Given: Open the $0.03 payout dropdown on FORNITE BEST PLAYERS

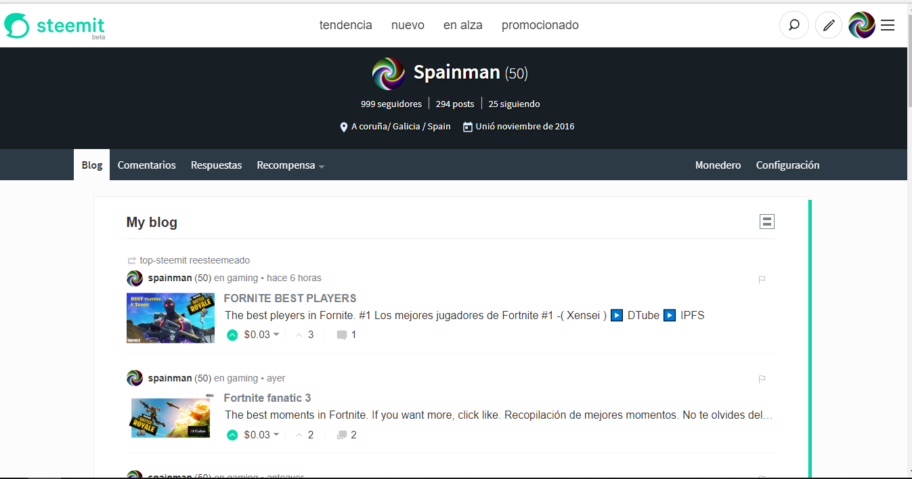Looking at the screenshot, I should click(x=254, y=334).
